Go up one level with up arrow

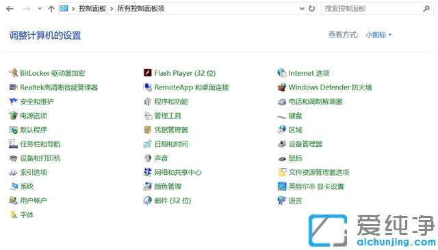51,9
